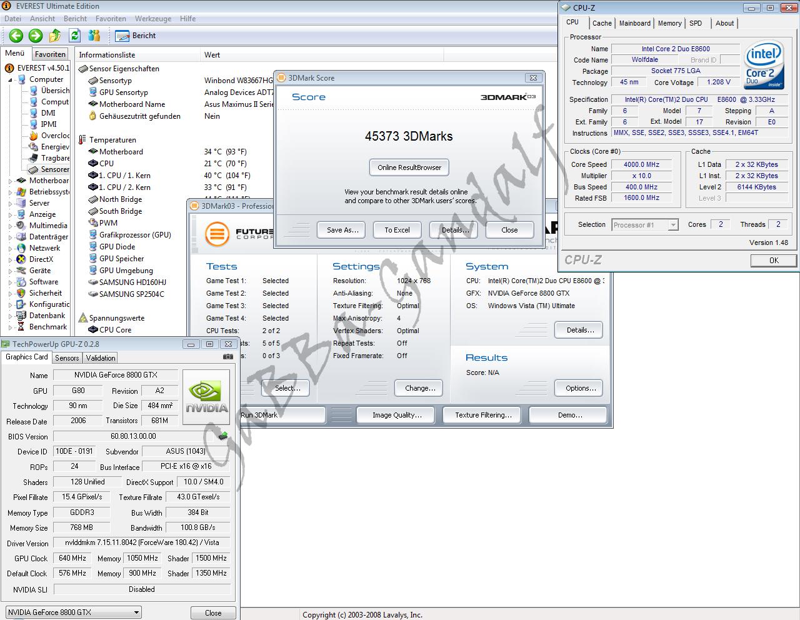Image resolution: width=800 pixels, height=620 pixels.
Task: Select the IPMI item in the tree
Action: [x=49, y=124]
